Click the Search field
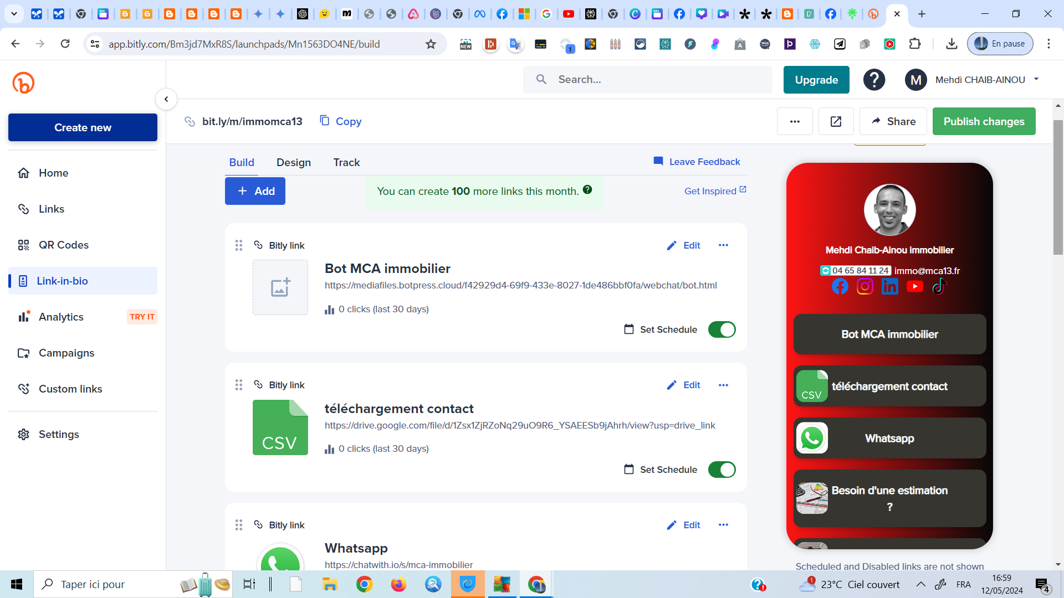The height and width of the screenshot is (598, 1064). click(x=647, y=80)
